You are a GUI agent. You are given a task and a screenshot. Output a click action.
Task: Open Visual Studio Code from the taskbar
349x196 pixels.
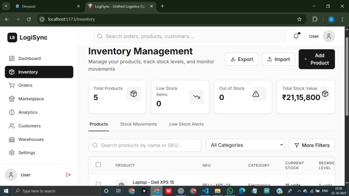click(205, 191)
